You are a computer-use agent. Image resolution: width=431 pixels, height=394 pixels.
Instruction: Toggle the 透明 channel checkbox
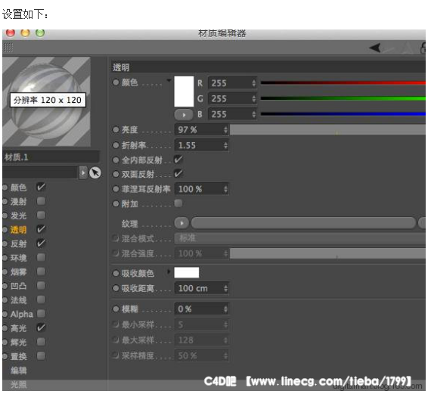coord(41,229)
